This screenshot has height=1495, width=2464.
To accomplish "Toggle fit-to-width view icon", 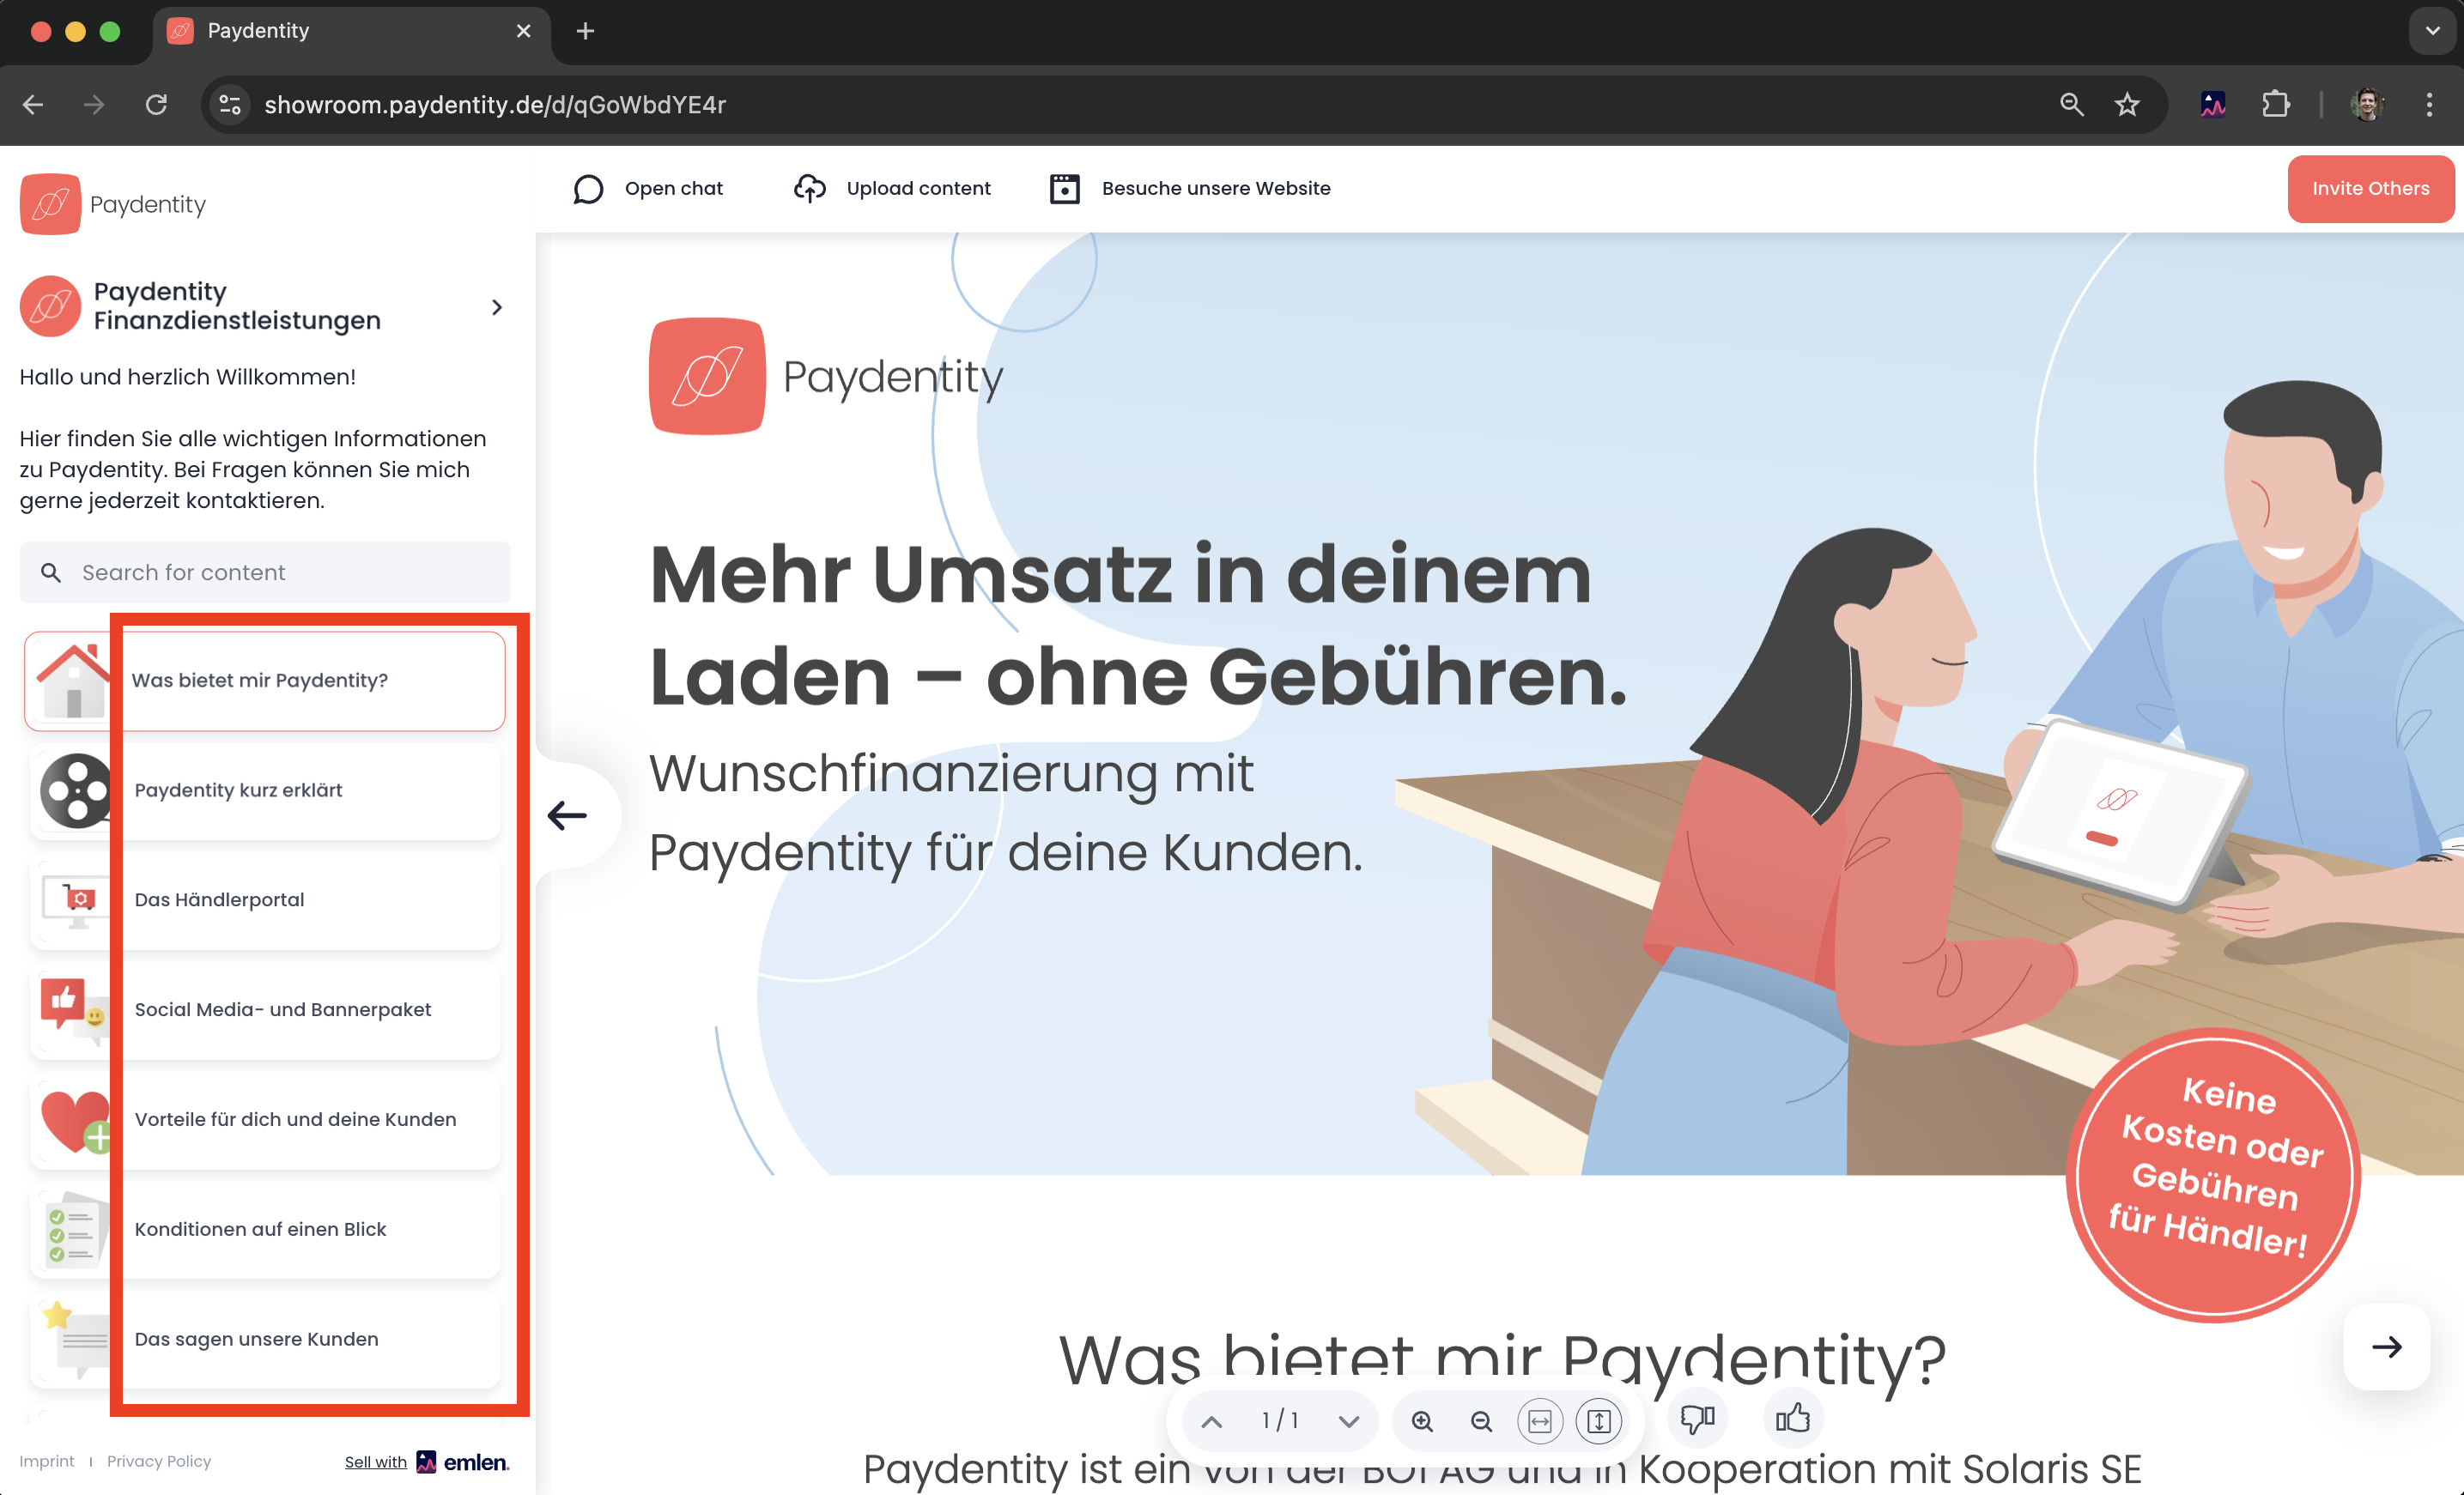I will 1539,1421.
